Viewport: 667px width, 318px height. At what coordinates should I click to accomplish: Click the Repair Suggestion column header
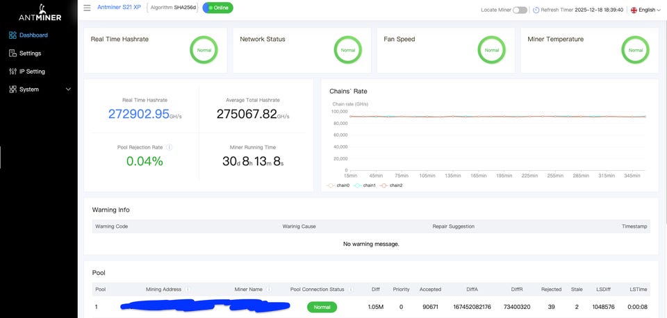tap(453, 226)
